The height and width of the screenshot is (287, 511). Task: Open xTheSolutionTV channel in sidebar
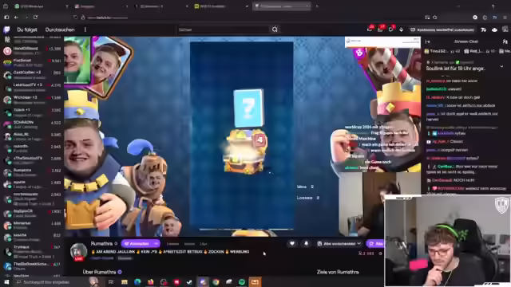(x=32, y=159)
